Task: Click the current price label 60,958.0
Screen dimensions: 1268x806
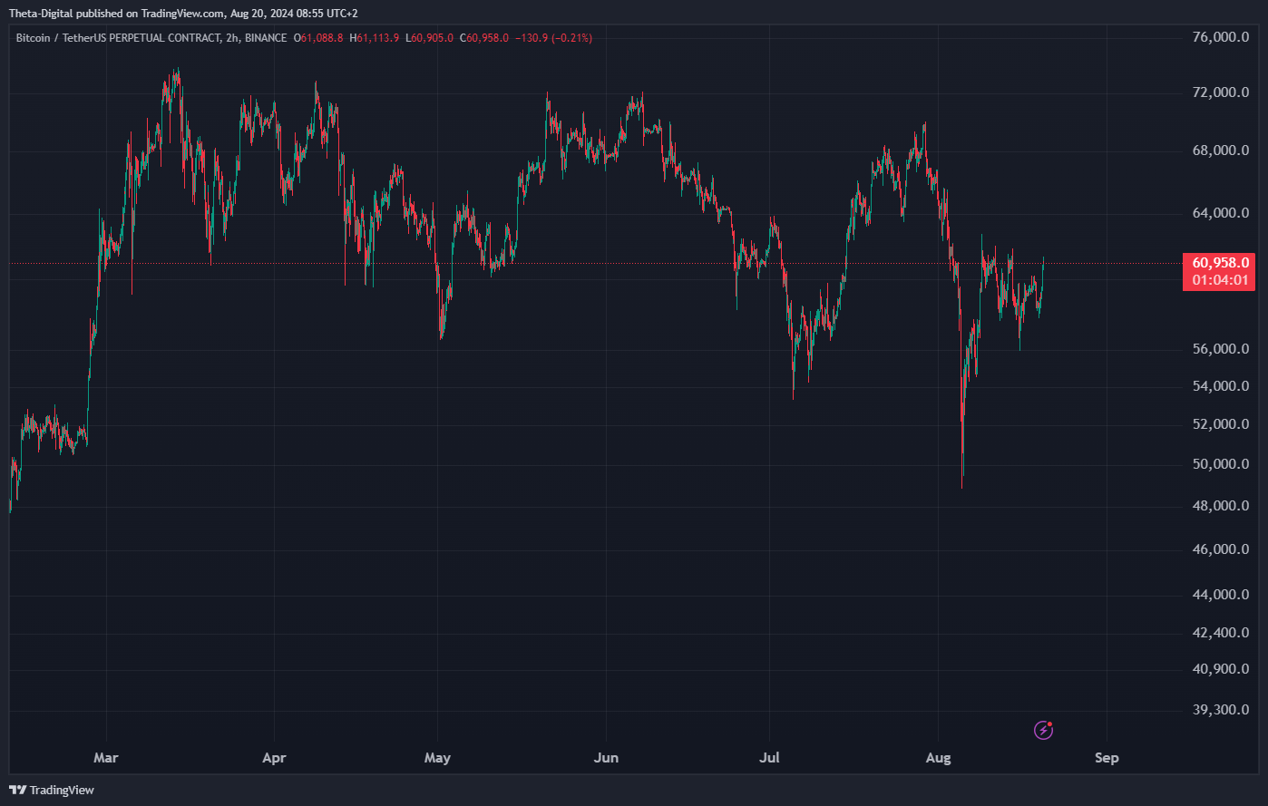Action: pos(1220,263)
